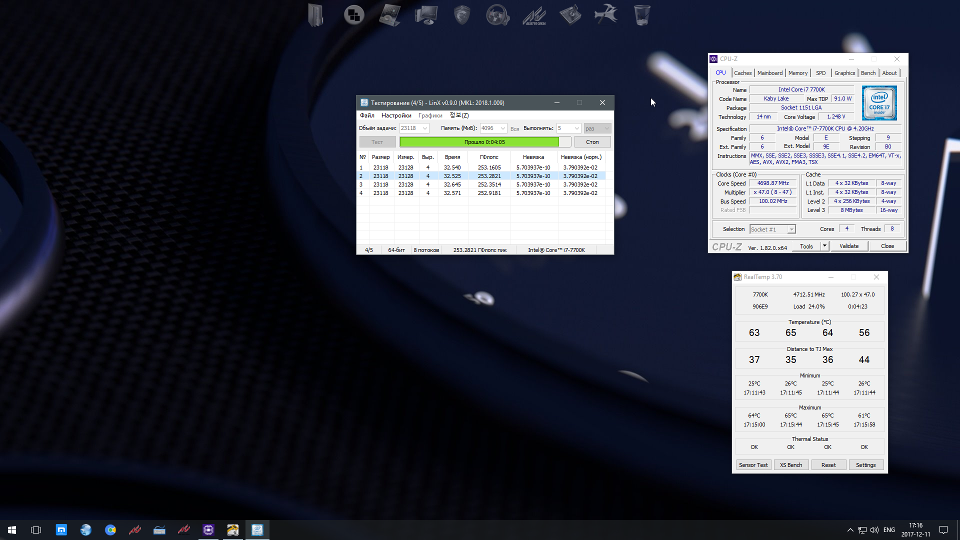Click the volume icon in system tray

[874, 530]
